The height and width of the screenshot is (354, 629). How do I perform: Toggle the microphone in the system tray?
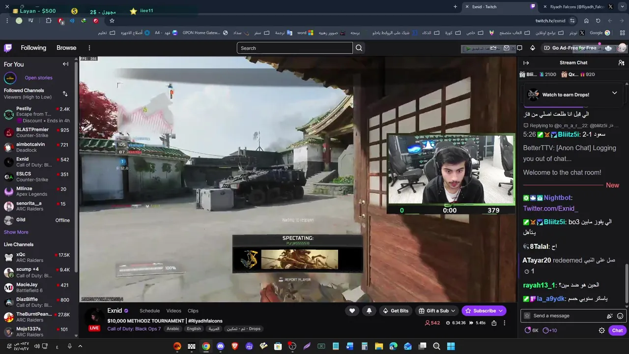point(69,346)
